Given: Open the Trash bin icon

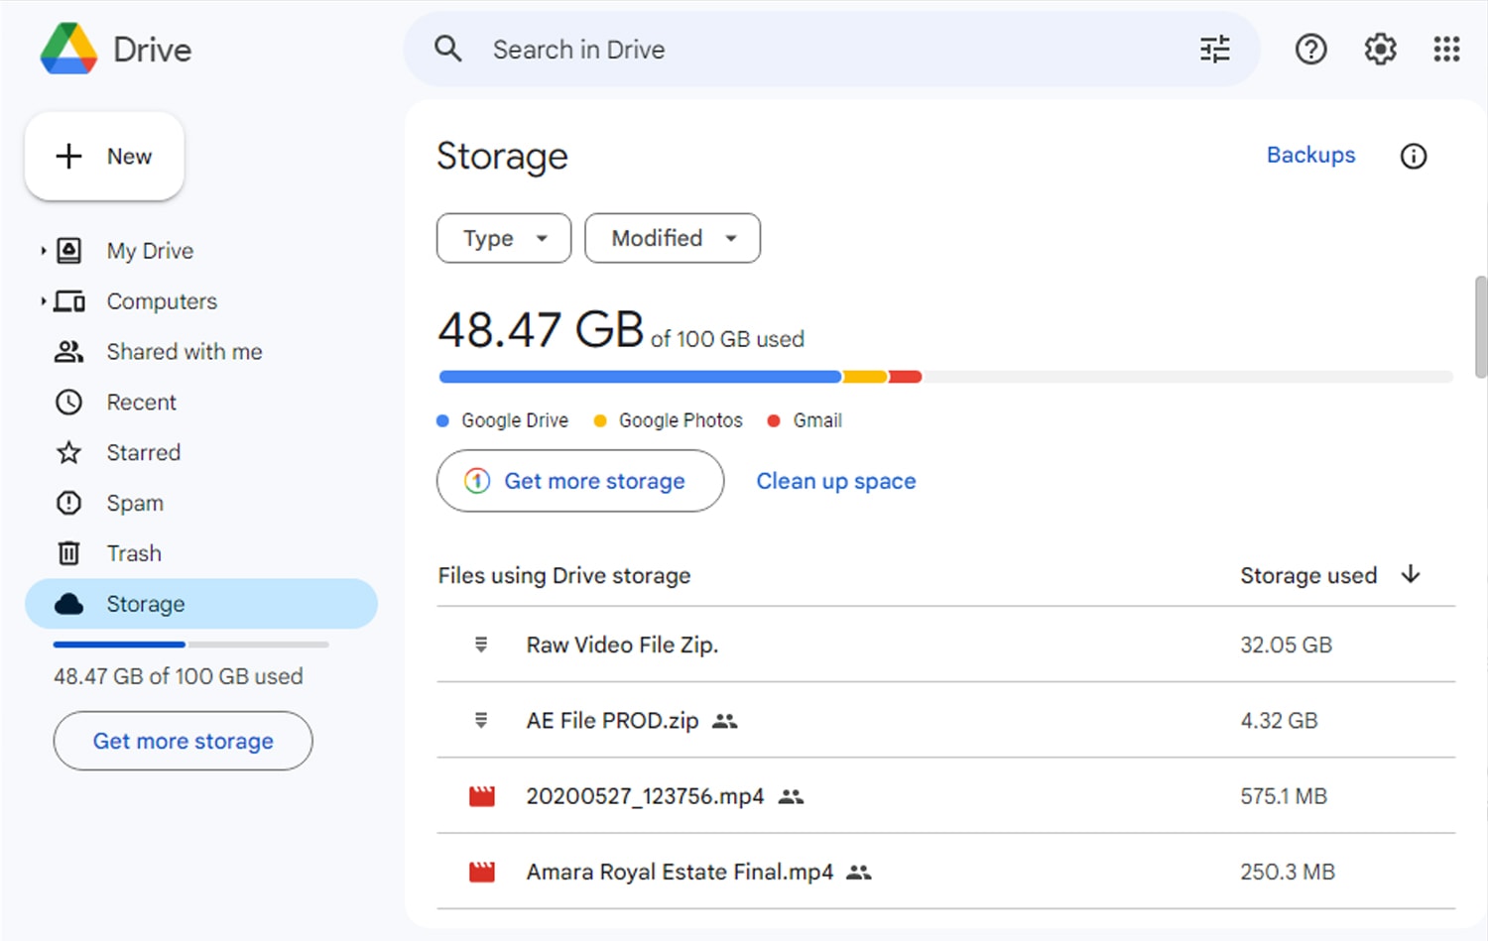Looking at the screenshot, I should pos(67,552).
